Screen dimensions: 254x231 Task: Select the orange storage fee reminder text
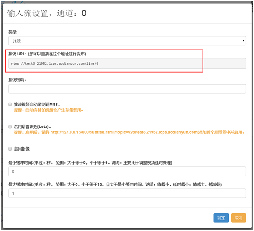(48, 110)
